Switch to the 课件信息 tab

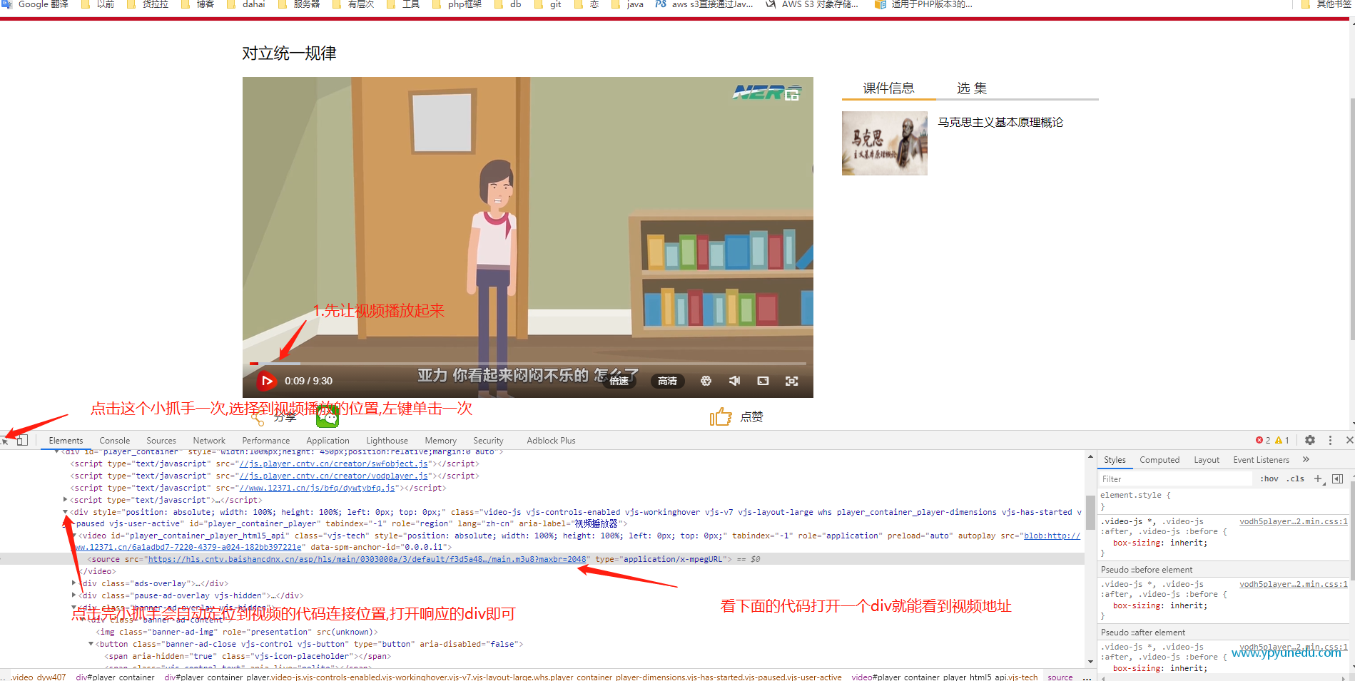[888, 88]
